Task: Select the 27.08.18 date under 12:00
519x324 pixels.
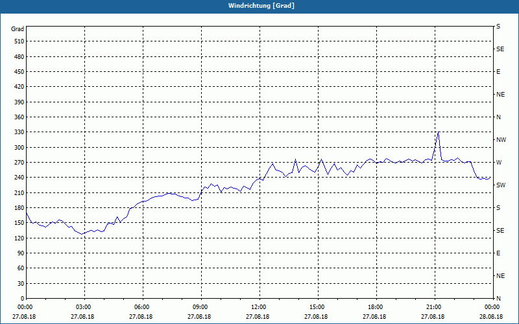Action: 258,317
